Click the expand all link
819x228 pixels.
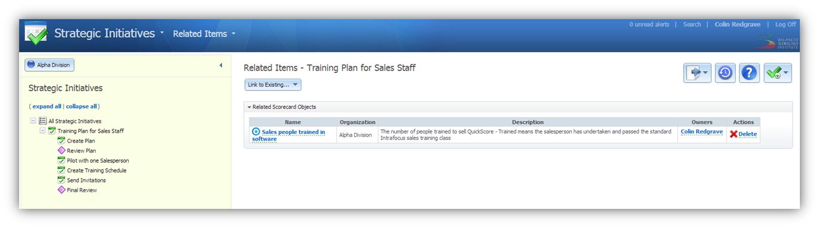(x=47, y=106)
